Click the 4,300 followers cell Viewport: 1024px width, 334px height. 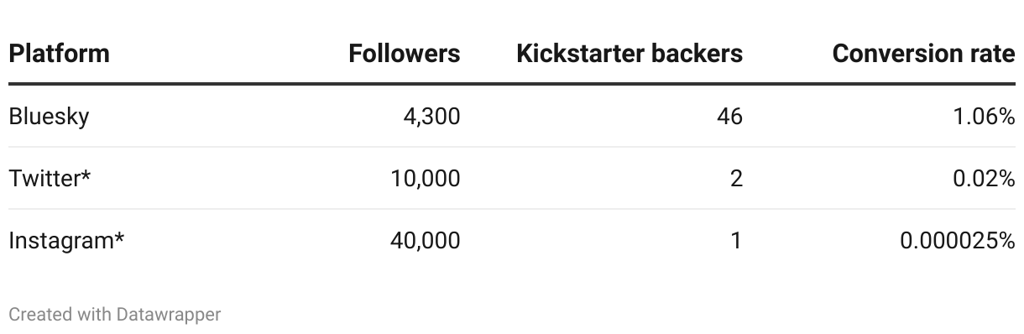[x=431, y=117]
